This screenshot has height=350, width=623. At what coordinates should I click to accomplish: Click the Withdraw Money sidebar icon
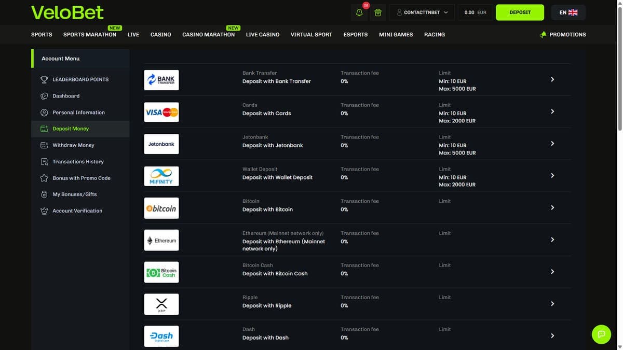[x=44, y=145]
